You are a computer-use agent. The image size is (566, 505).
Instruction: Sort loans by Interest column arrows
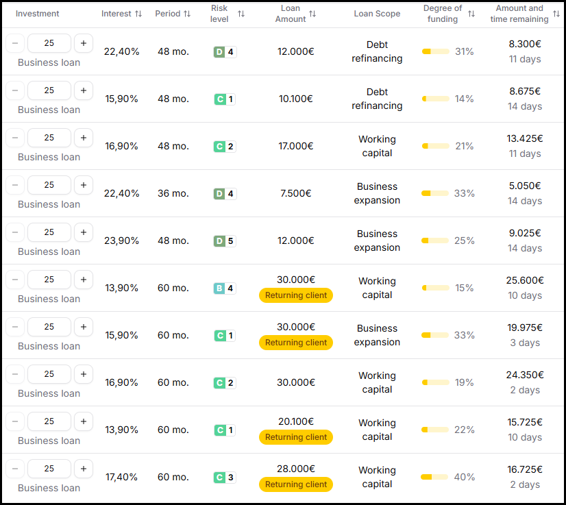point(138,14)
